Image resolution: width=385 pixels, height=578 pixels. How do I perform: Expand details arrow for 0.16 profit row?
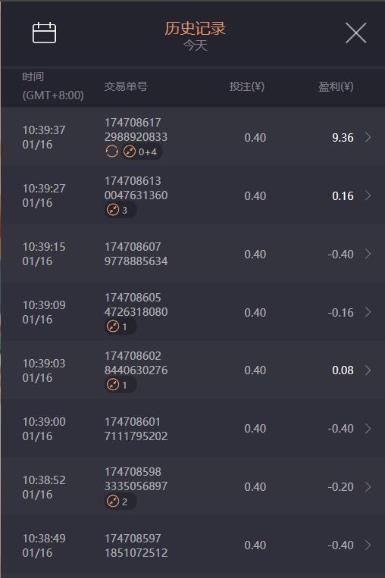click(368, 195)
